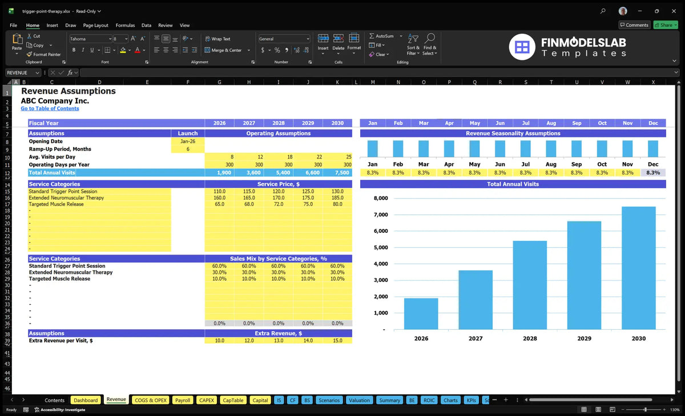The height and width of the screenshot is (416, 685).
Task: Expand the REVENUE Name Box dropdown
Action: (38, 72)
